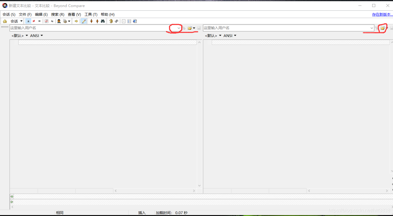This screenshot has width=393, height=216.
Task: Jump to next difference down arrow
Action: tap(91, 21)
